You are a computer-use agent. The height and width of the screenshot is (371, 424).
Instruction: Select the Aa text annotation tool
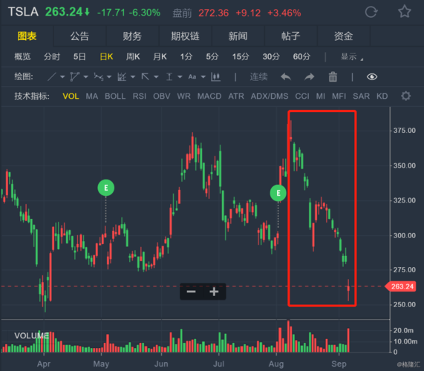(192, 77)
